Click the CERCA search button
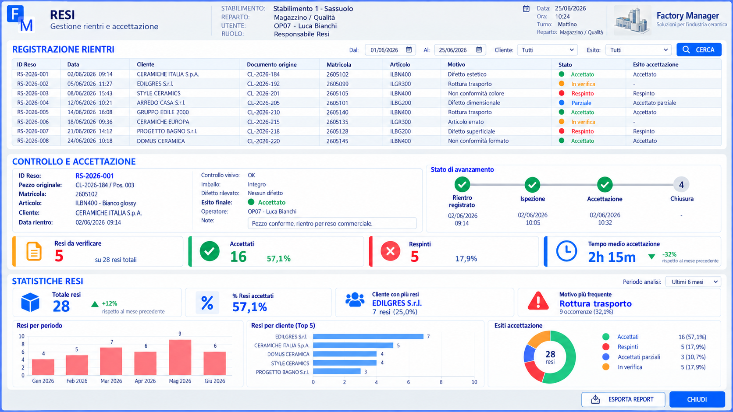 [x=699, y=50]
